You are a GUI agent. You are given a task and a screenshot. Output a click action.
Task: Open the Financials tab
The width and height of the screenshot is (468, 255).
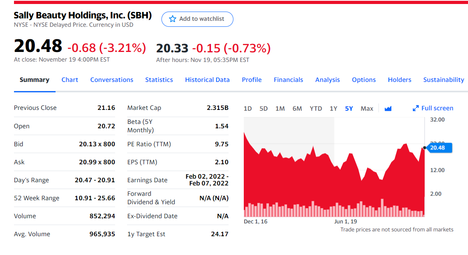[288, 80]
